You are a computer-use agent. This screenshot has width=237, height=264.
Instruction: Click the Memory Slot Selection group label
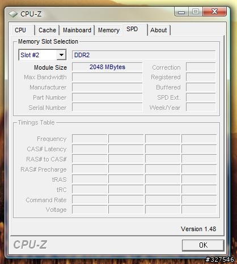click(48, 41)
